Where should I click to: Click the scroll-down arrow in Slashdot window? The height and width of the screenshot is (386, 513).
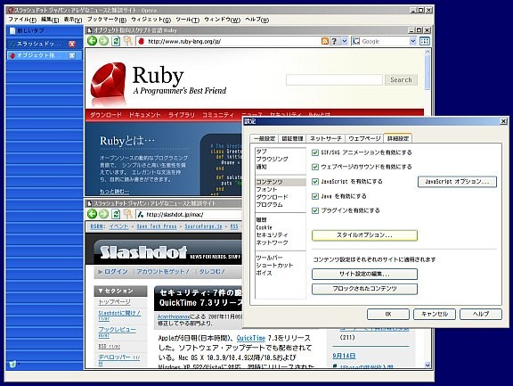(427, 365)
